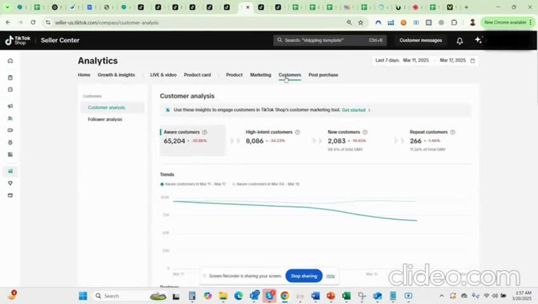Click the browser address bar URL
538x304 pixels.
point(107,23)
